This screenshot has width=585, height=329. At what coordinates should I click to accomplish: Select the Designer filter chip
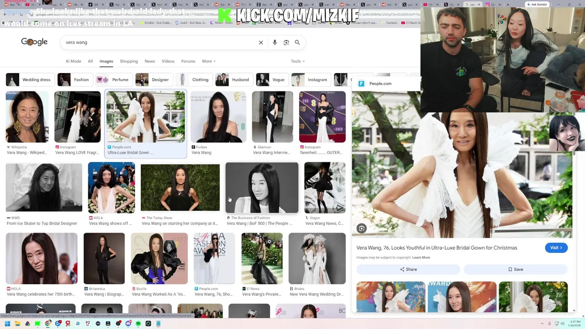pyautogui.click(x=154, y=80)
